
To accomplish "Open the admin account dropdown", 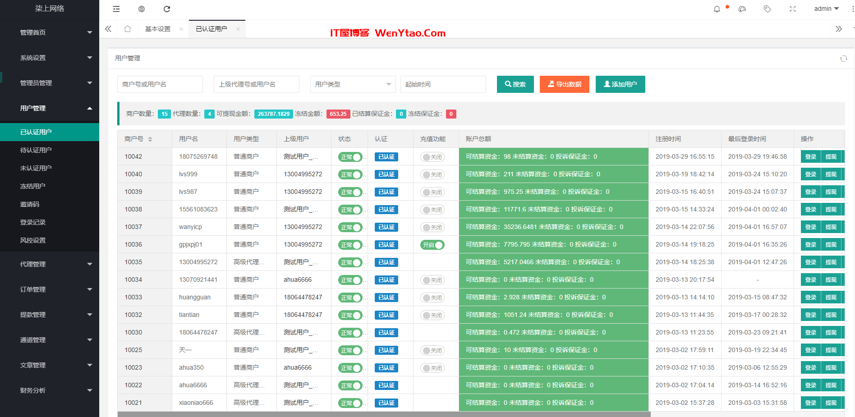I will pyautogui.click(x=827, y=9).
